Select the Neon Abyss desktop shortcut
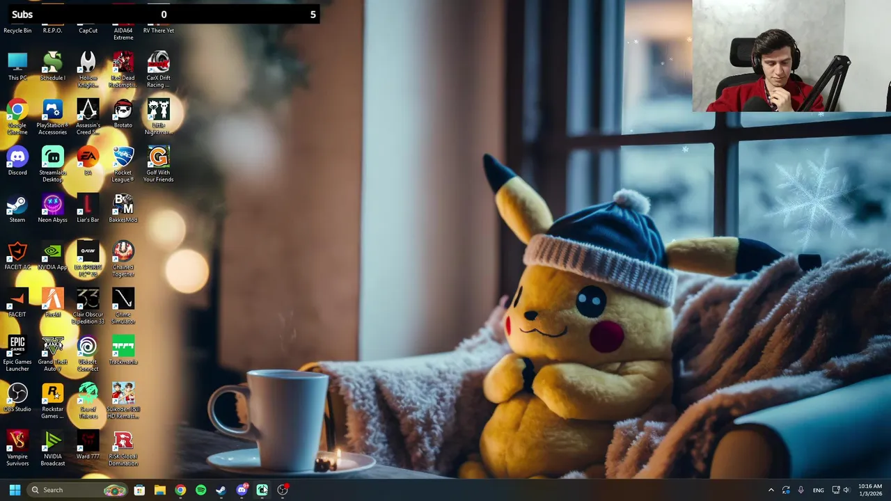The width and height of the screenshot is (891, 501). 52,208
